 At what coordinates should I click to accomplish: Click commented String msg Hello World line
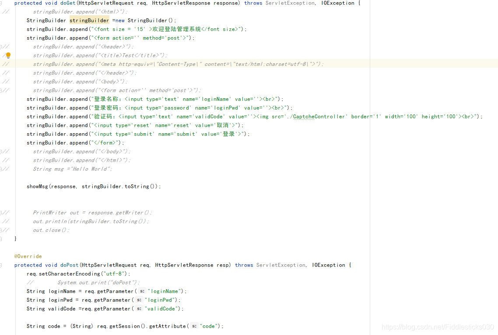[72, 169]
